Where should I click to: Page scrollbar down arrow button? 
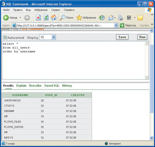[151, 138]
